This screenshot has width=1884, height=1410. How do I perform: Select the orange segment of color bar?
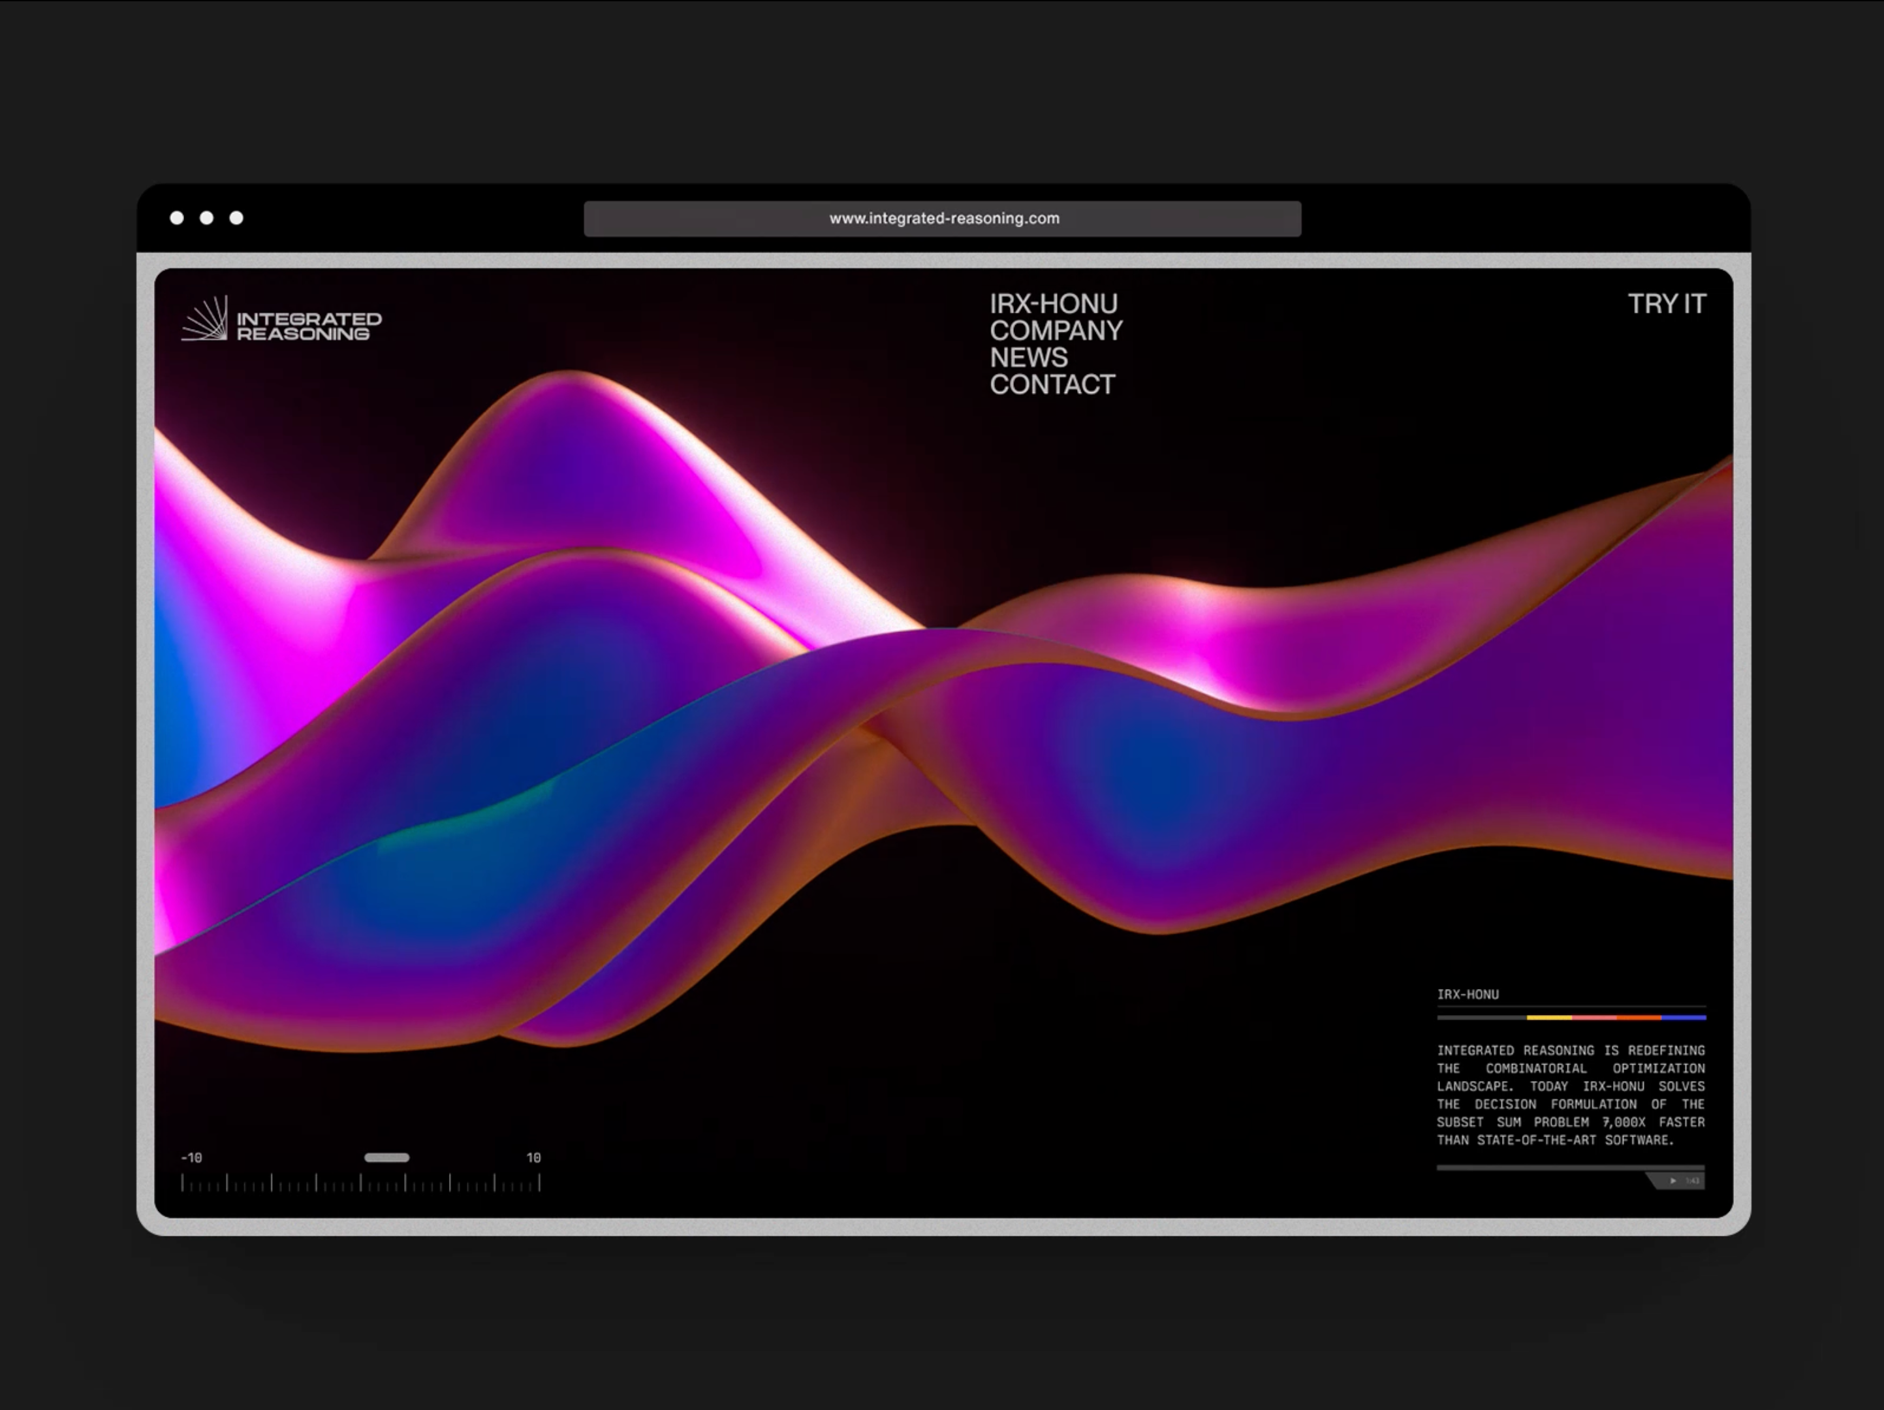pyautogui.click(x=1639, y=1018)
